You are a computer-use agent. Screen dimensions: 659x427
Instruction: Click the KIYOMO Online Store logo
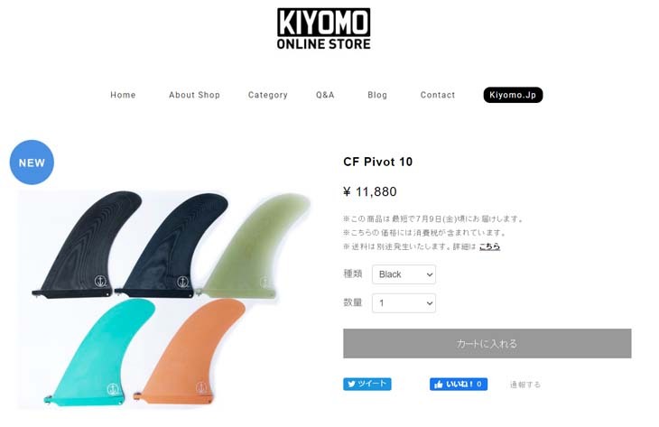[323, 29]
